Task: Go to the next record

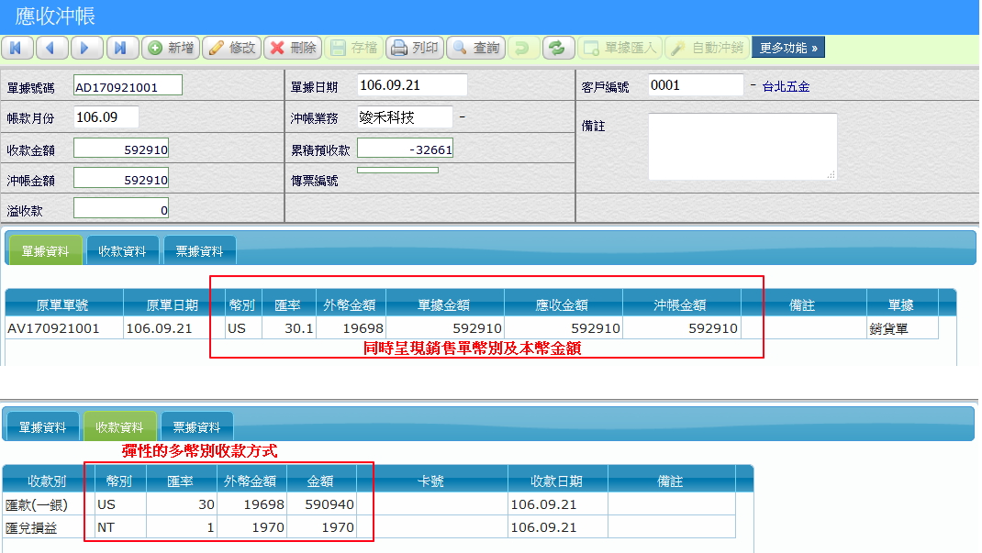Action: click(85, 48)
